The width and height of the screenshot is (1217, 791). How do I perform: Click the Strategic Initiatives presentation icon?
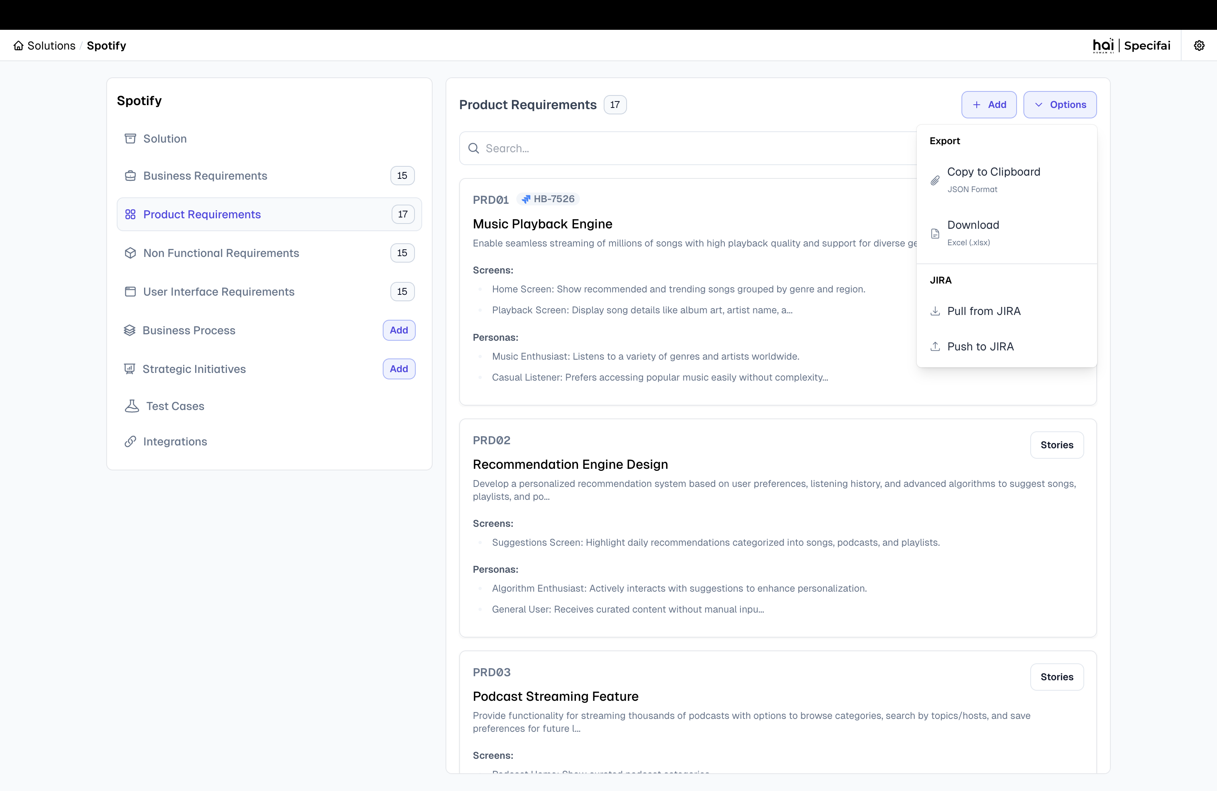pyautogui.click(x=129, y=369)
